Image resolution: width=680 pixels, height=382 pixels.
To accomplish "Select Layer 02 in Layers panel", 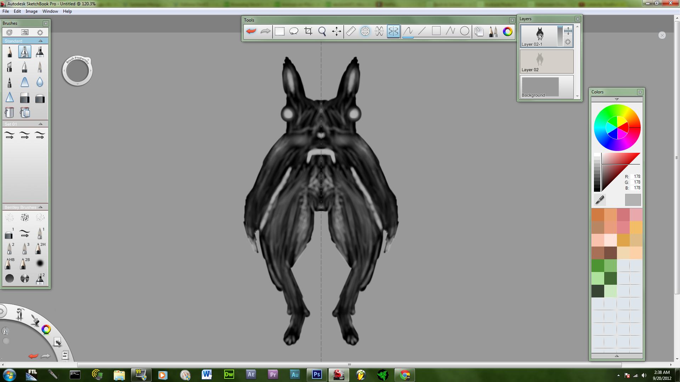I will point(547,61).
